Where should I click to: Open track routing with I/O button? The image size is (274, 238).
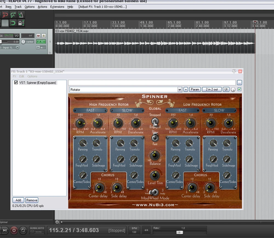click(x=17, y=36)
